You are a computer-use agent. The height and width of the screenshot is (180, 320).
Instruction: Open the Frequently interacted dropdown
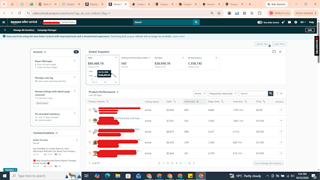[223, 94]
